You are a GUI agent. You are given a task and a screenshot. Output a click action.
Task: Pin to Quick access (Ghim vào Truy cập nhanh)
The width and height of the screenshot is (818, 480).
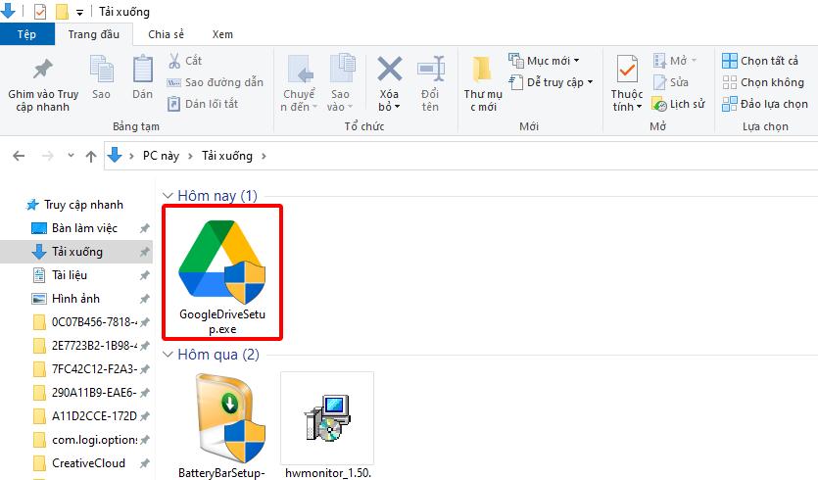coord(43,84)
